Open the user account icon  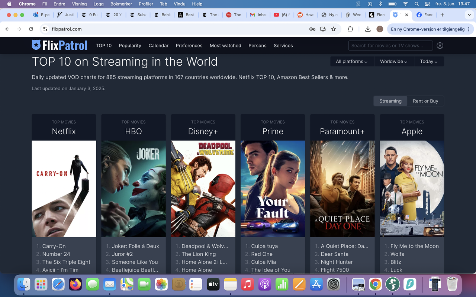440,46
